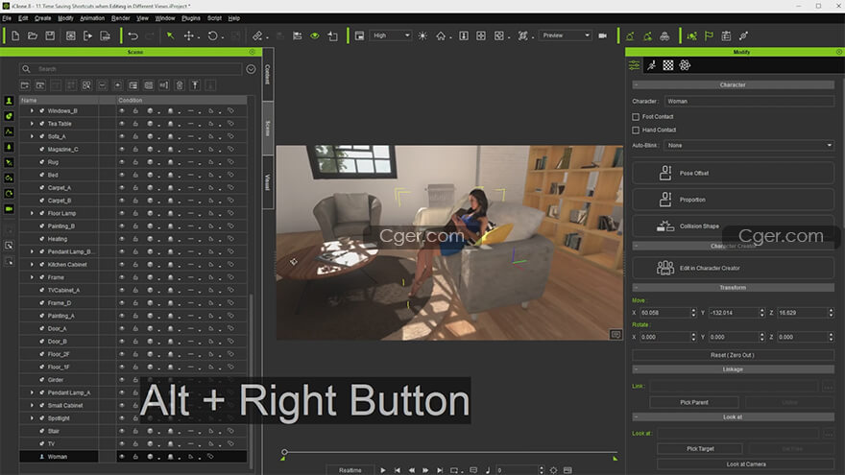Toggle visibility eye for Tea Table

(122, 124)
